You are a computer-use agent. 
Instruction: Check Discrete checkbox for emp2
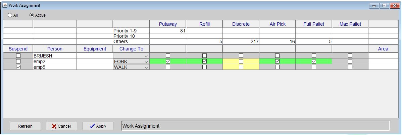pos(241,61)
